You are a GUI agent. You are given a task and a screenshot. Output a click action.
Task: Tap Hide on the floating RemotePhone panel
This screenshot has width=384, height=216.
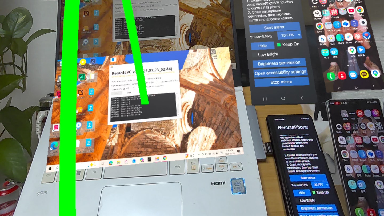(x=262, y=46)
